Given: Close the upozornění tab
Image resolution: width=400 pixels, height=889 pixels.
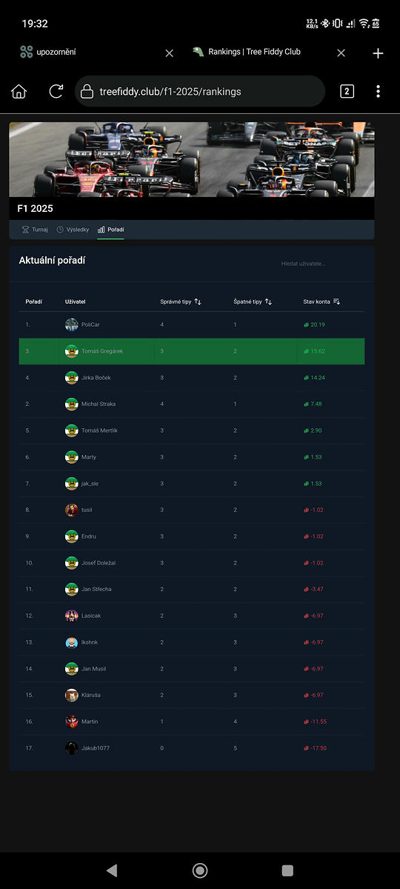Looking at the screenshot, I should click(169, 53).
